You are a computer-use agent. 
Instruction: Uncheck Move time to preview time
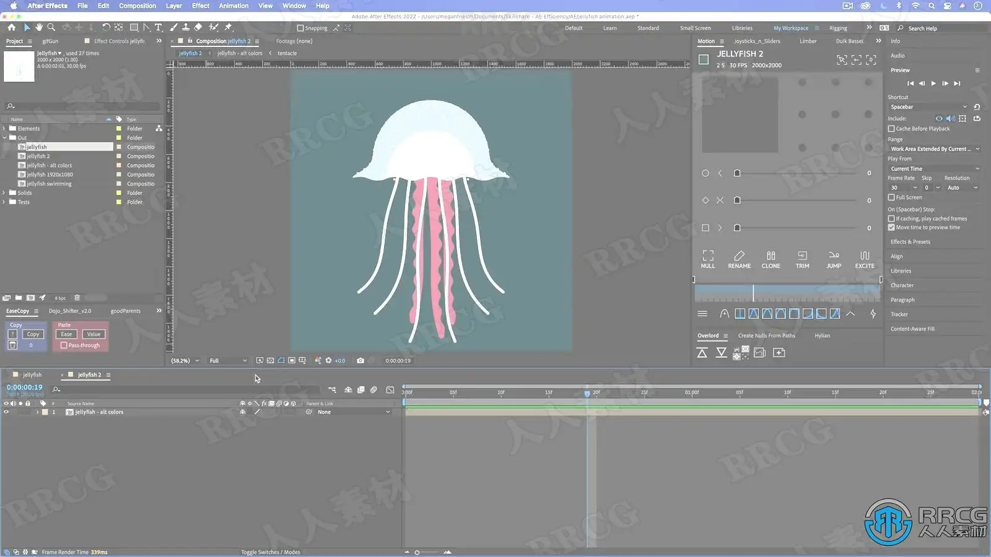[891, 227]
